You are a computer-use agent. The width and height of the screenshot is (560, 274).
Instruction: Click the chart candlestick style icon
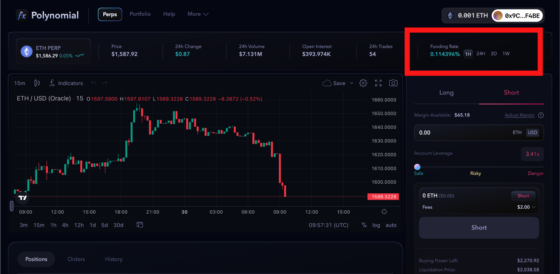(37, 83)
